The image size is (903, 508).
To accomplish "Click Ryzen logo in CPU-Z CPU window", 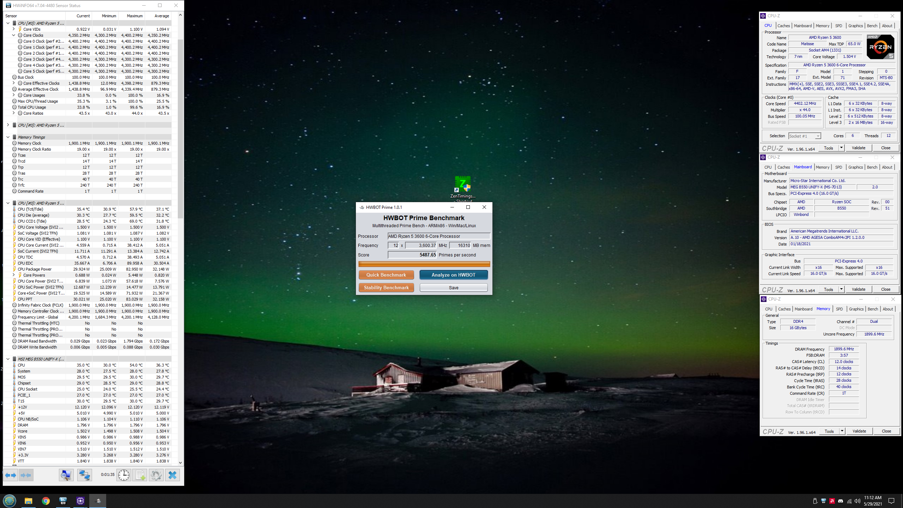I will point(880,47).
